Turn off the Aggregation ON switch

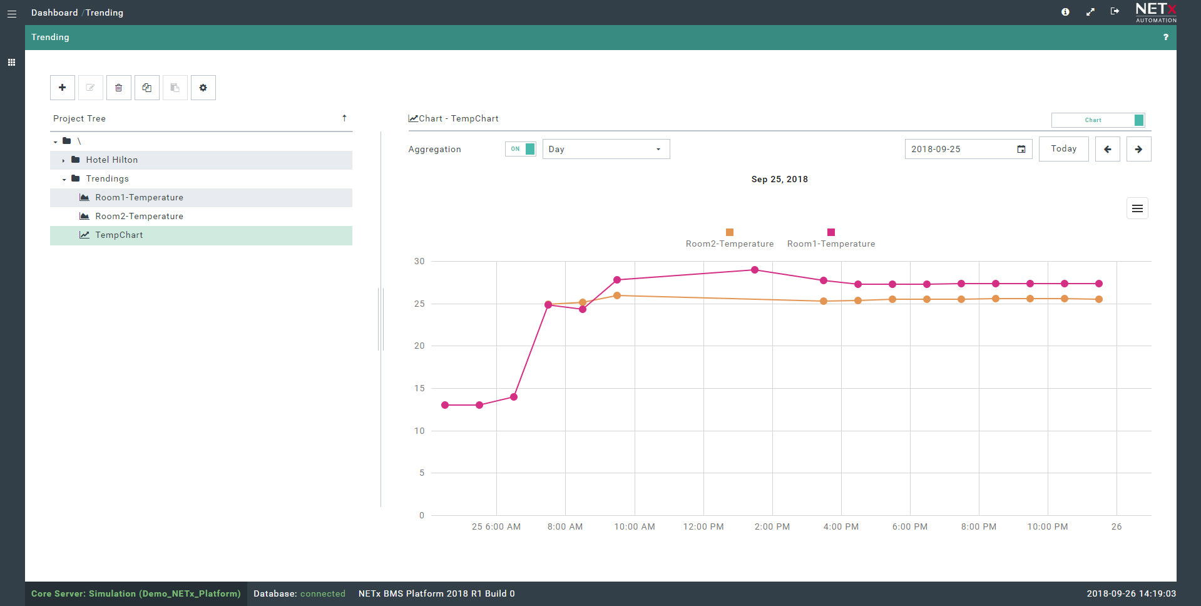(x=521, y=149)
